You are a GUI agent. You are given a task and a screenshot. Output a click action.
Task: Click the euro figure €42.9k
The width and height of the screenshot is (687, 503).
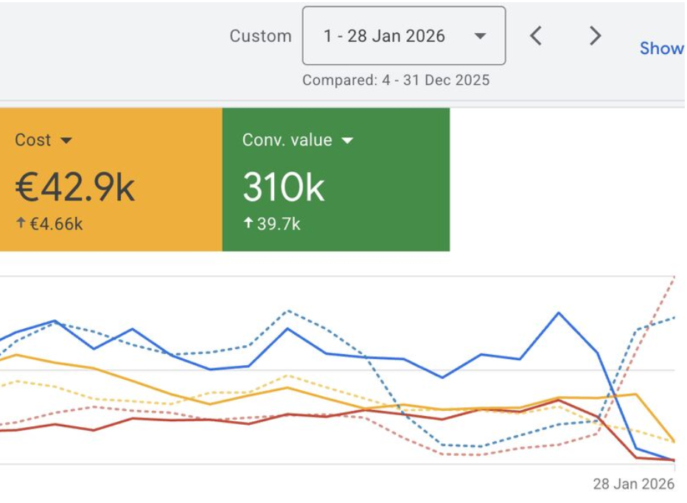pos(74,186)
